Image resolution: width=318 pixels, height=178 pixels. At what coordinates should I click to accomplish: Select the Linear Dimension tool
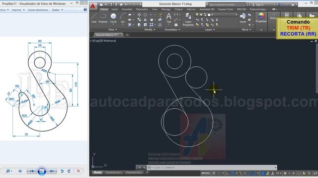[176, 15]
